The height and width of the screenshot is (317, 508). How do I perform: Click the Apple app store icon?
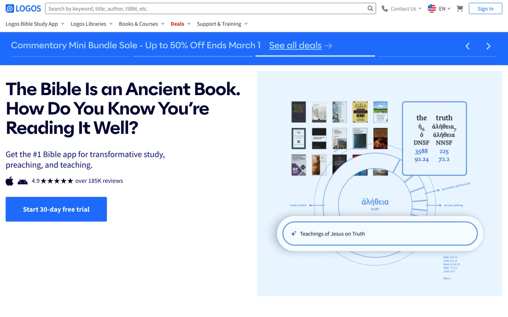click(x=10, y=181)
